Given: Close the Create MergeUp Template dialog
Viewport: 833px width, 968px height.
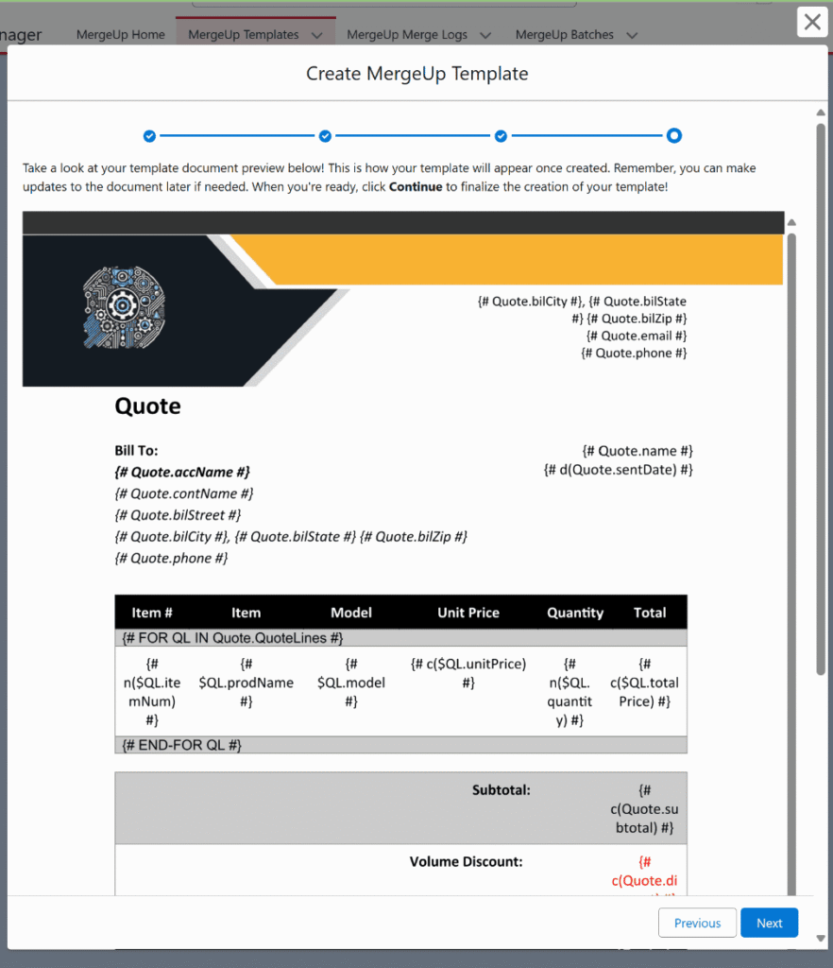Looking at the screenshot, I should coord(812,22).
